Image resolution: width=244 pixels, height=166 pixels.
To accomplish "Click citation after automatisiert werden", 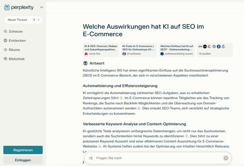I will [x=139, y=108].
